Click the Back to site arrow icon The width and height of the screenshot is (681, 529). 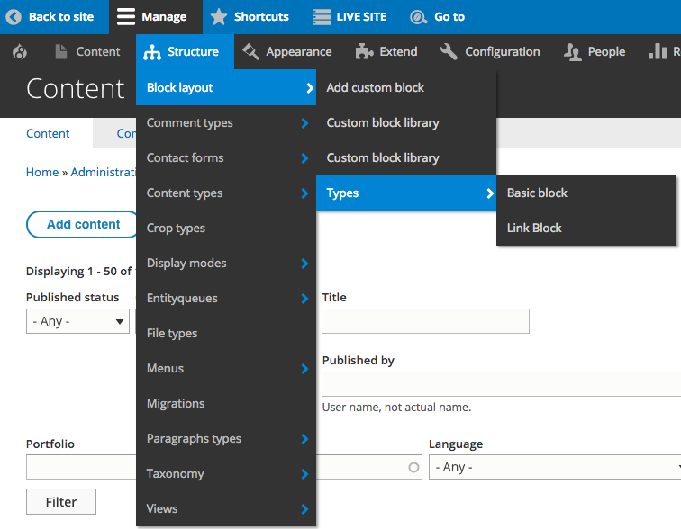[14, 17]
